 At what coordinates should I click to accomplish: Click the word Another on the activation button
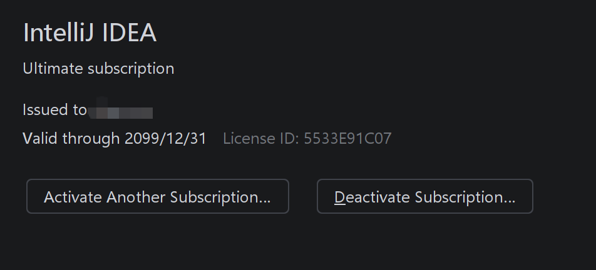click(x=136, y=197)
